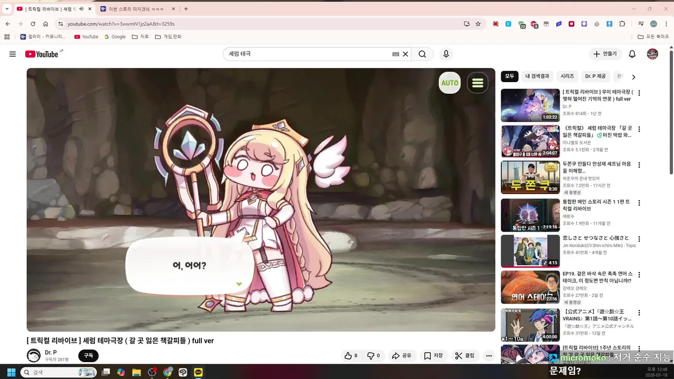674x379 pixels.
Task: Toggle the AUTO button in the video
Action: coord(450,83)
